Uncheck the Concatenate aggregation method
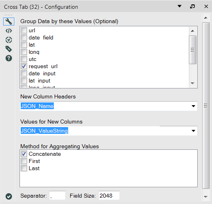 (24, 154)
